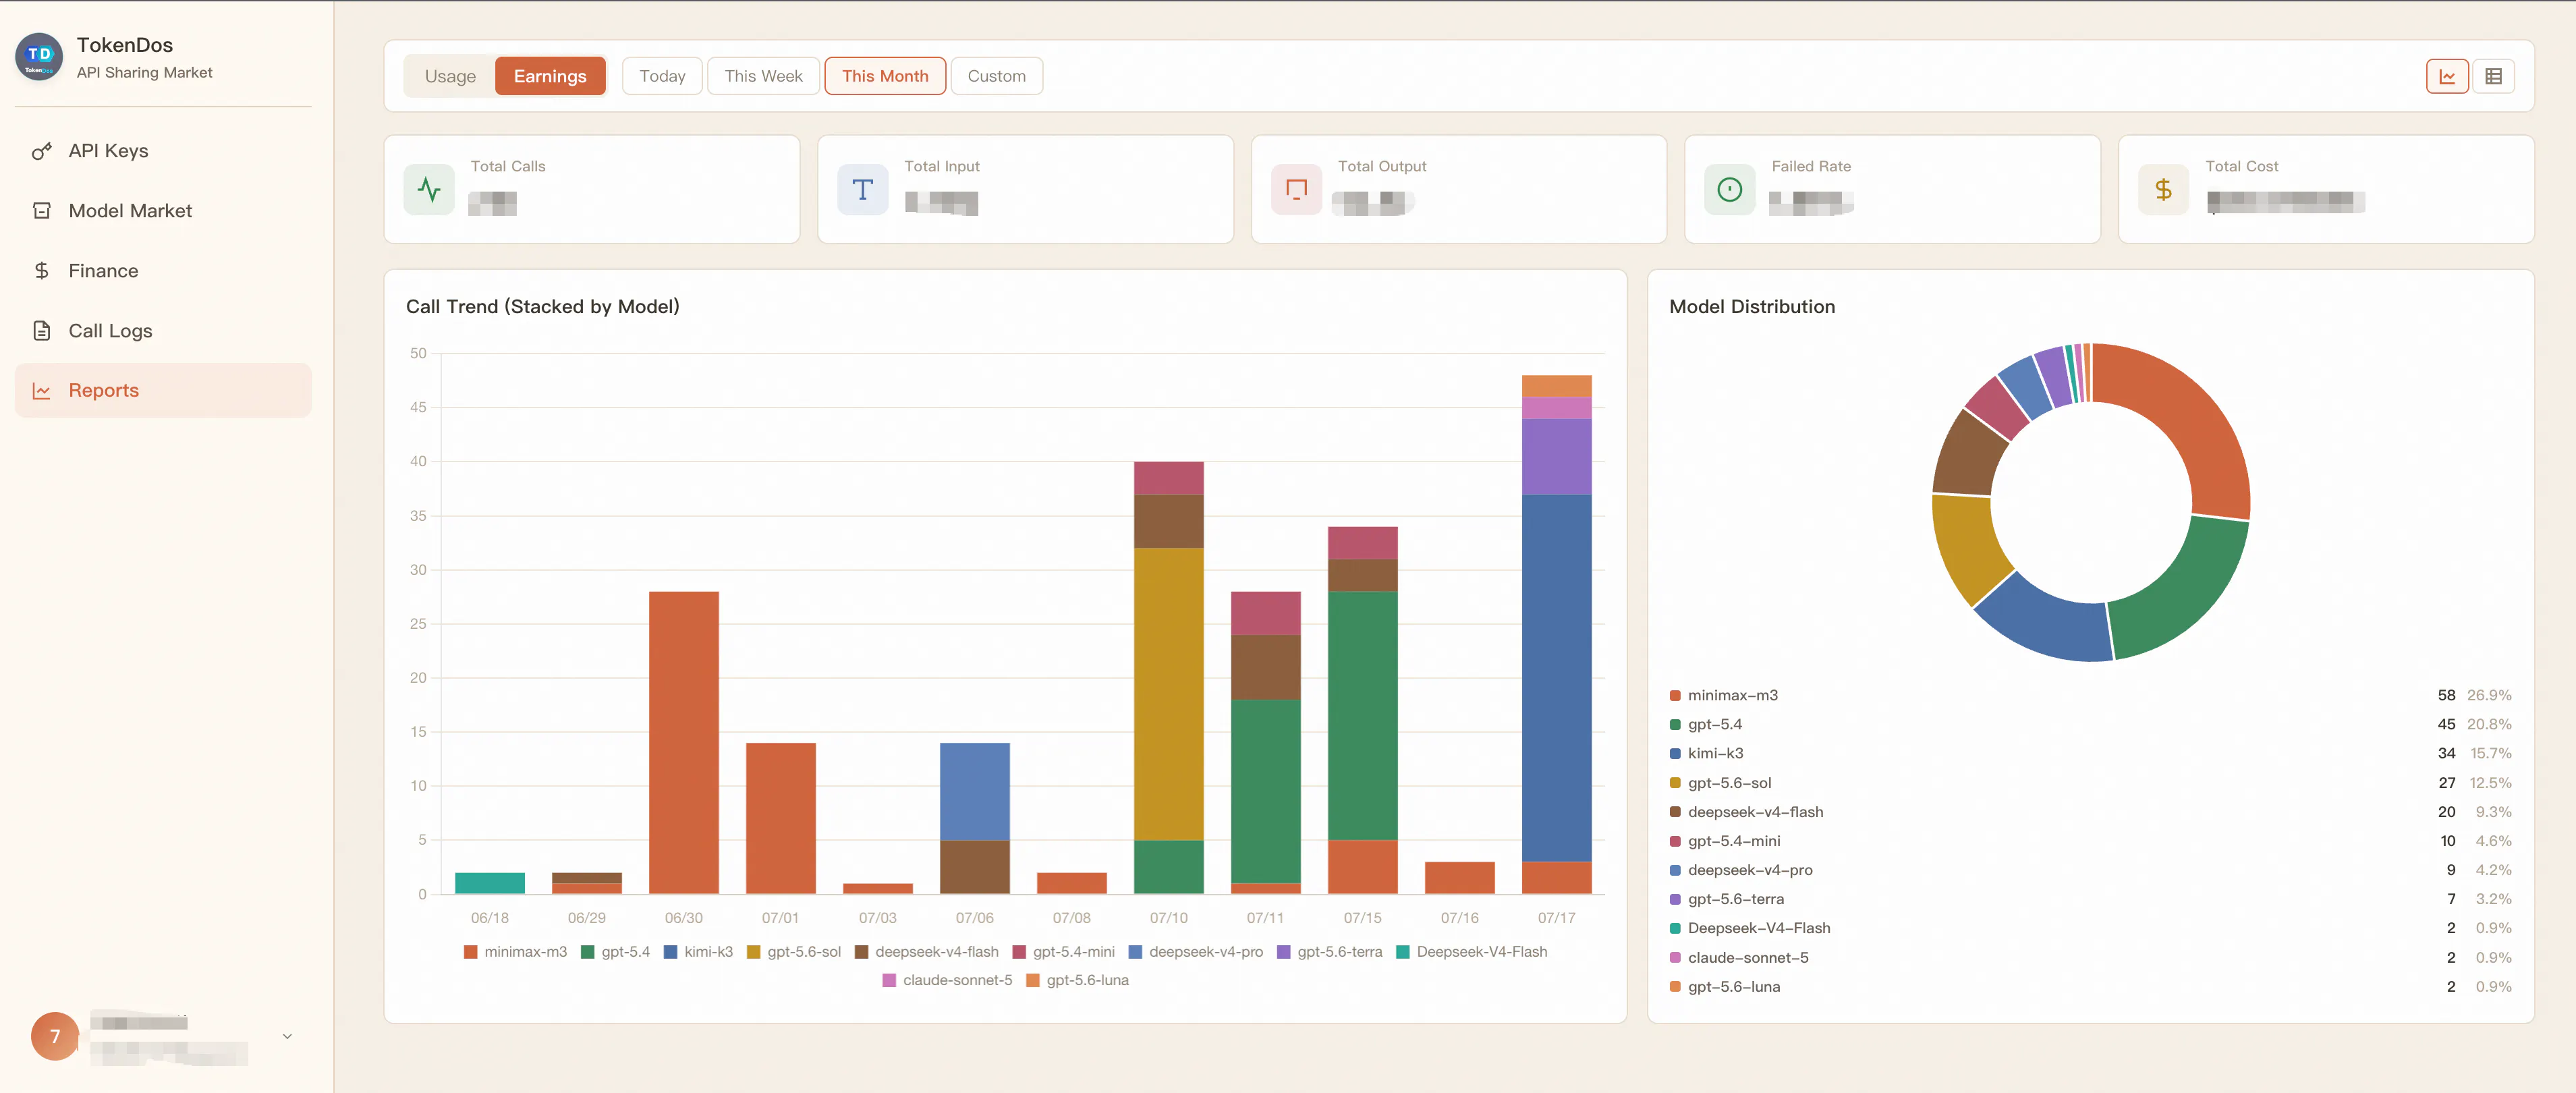Expand the user account chevron
Viewport: 2576px width, 1093px height.
tap(287, 1037)
